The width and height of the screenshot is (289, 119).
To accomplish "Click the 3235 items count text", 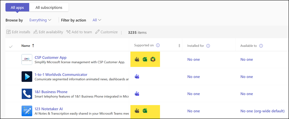I will (137, 32).
